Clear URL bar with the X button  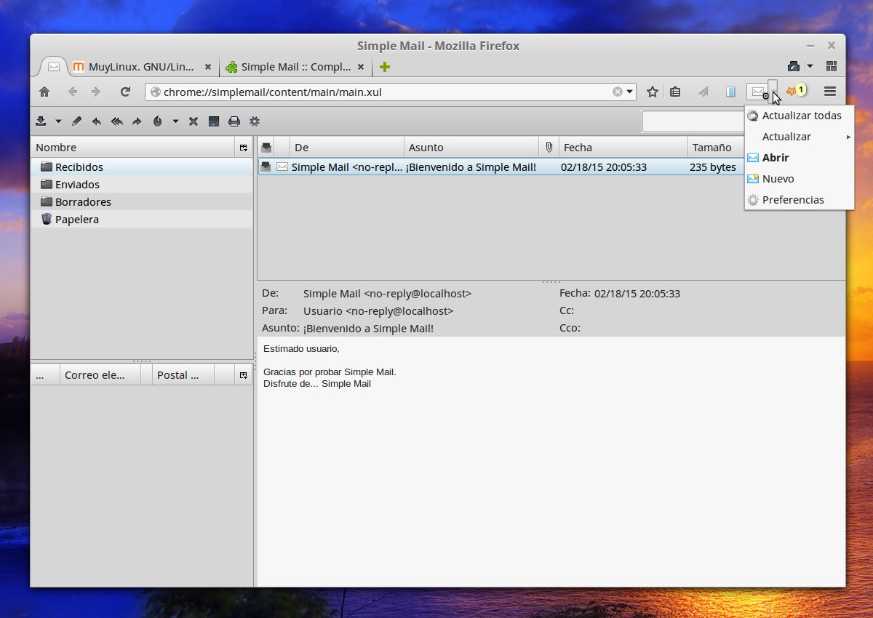[618, 92]
